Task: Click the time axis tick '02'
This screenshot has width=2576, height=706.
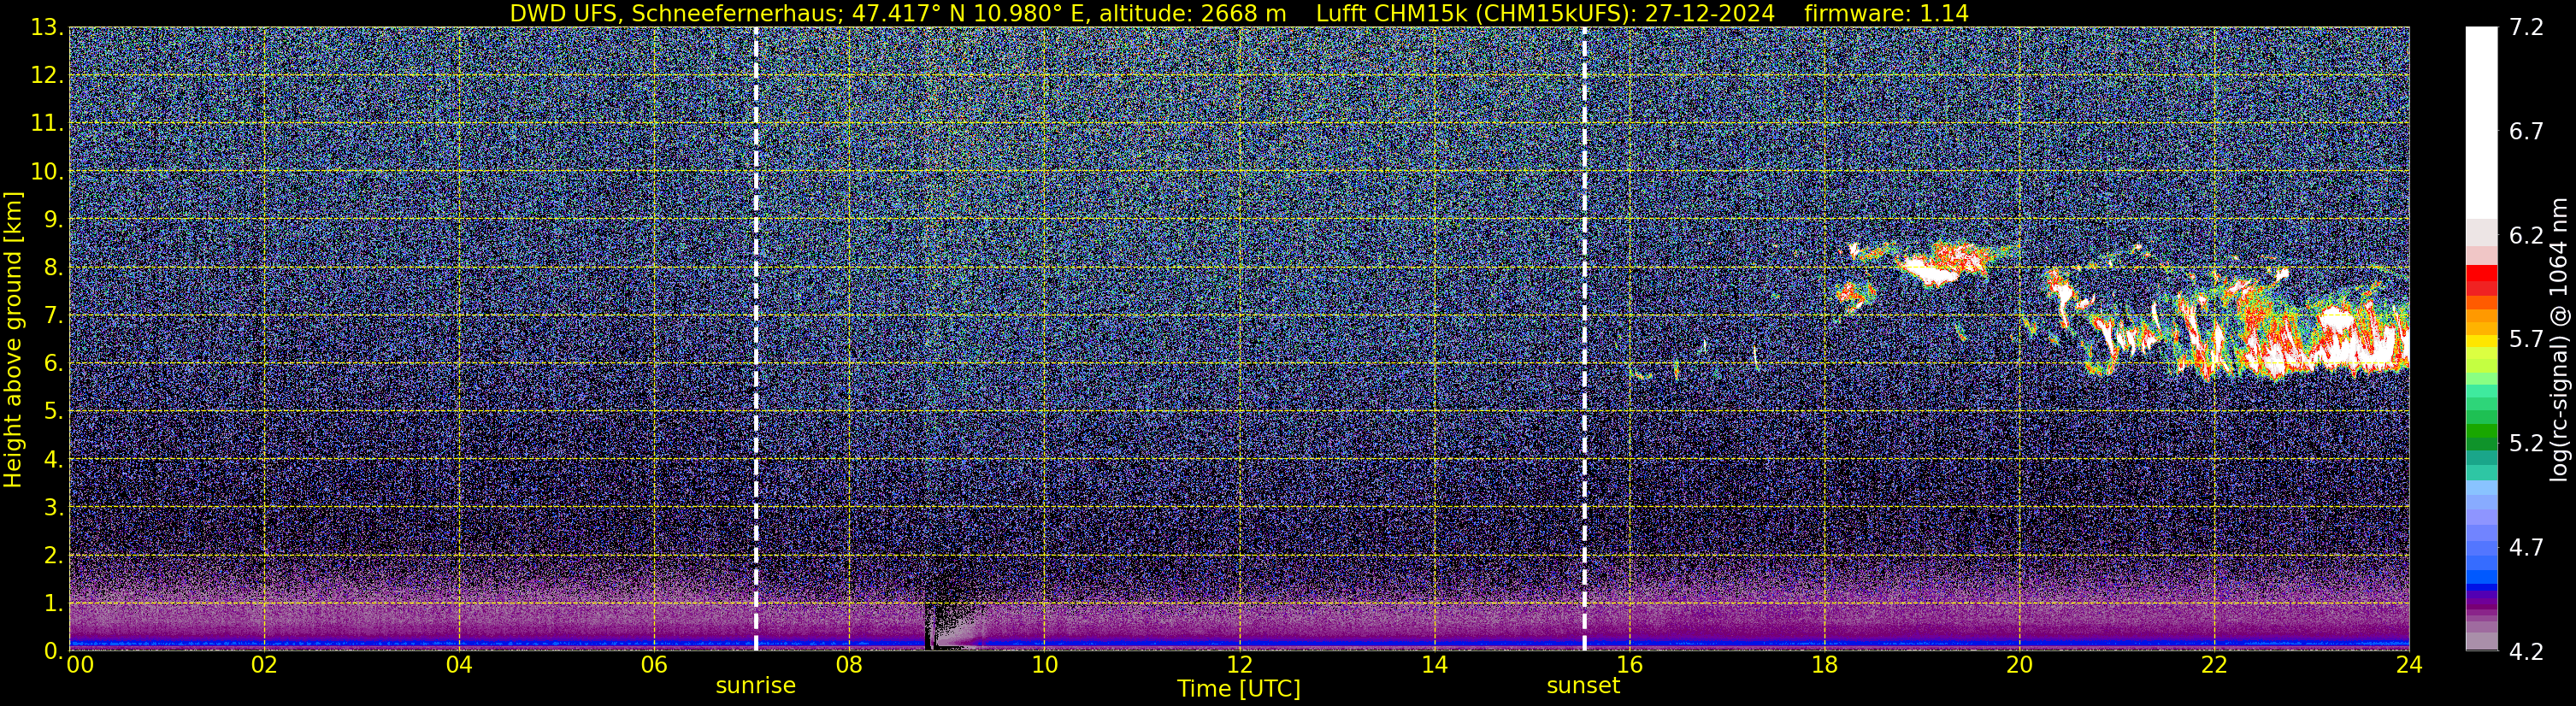Action: pyautogui.click(x=264, y=665)
